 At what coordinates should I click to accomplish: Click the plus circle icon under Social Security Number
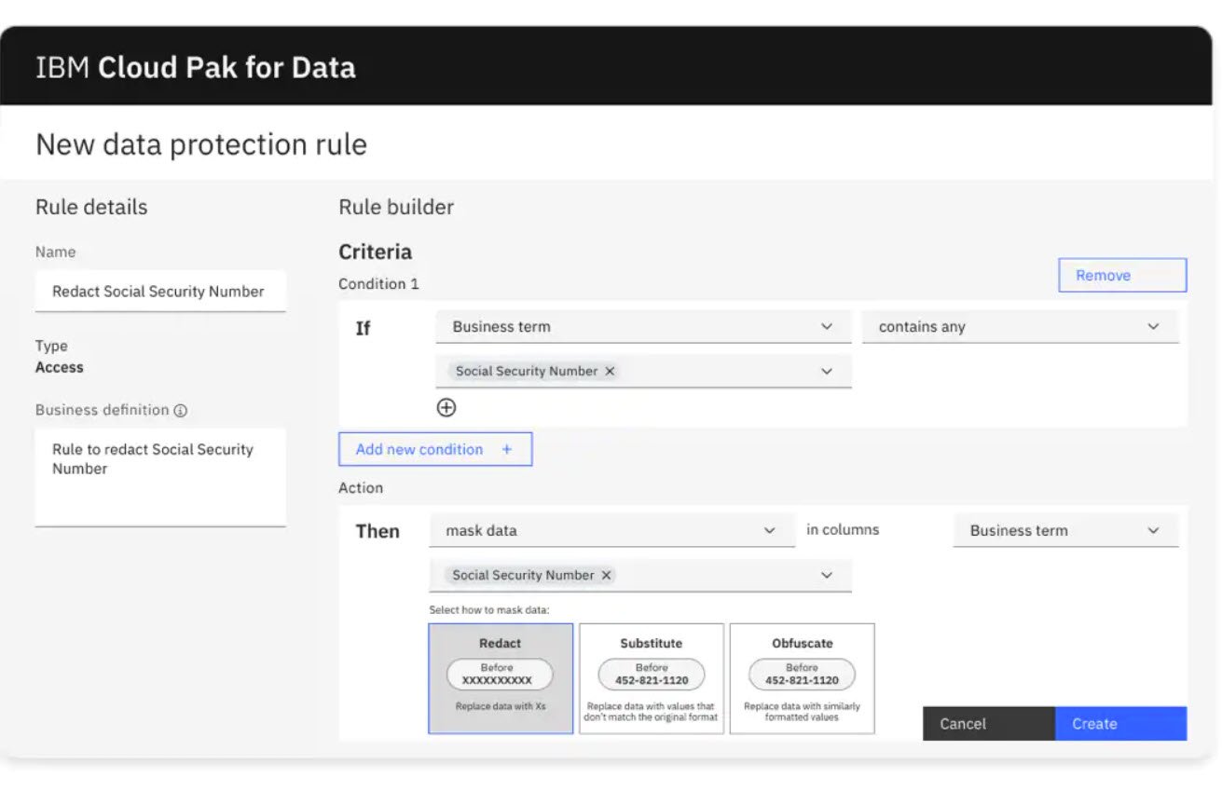[x=446, y=407]
